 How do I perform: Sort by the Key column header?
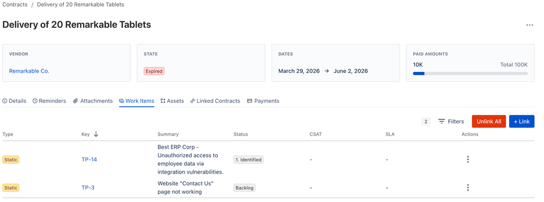[85, 134]
